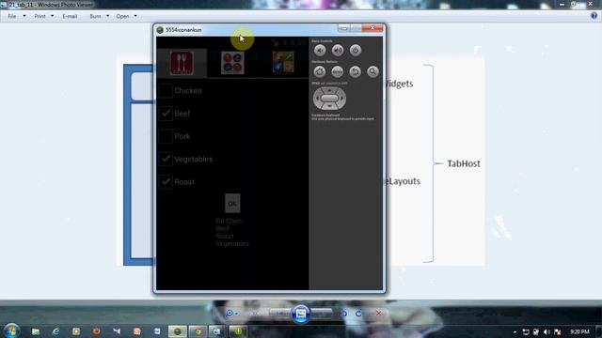Start the Photo Viewer slideshow

pos(301,314)
